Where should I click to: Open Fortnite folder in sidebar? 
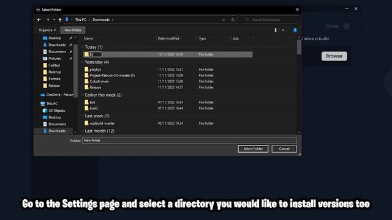55,79
